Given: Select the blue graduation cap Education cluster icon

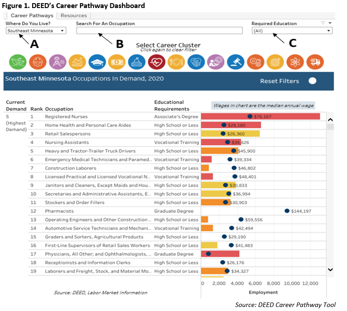Looking at the screenshot, I should click(x=97, y=62).
